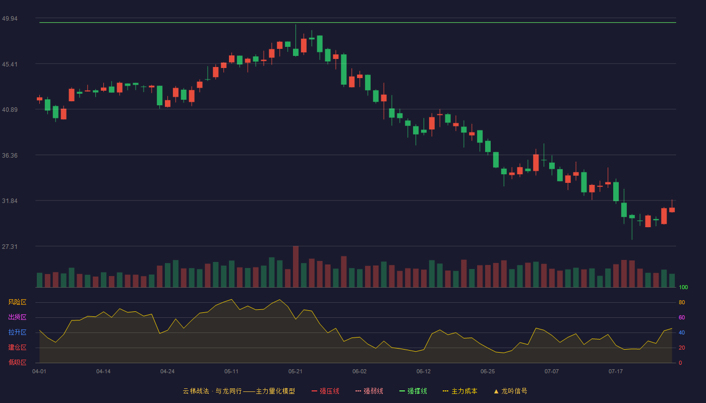Click the 拉升区 zone label
The width and height of the screenshot is (706, 403).
17,332
